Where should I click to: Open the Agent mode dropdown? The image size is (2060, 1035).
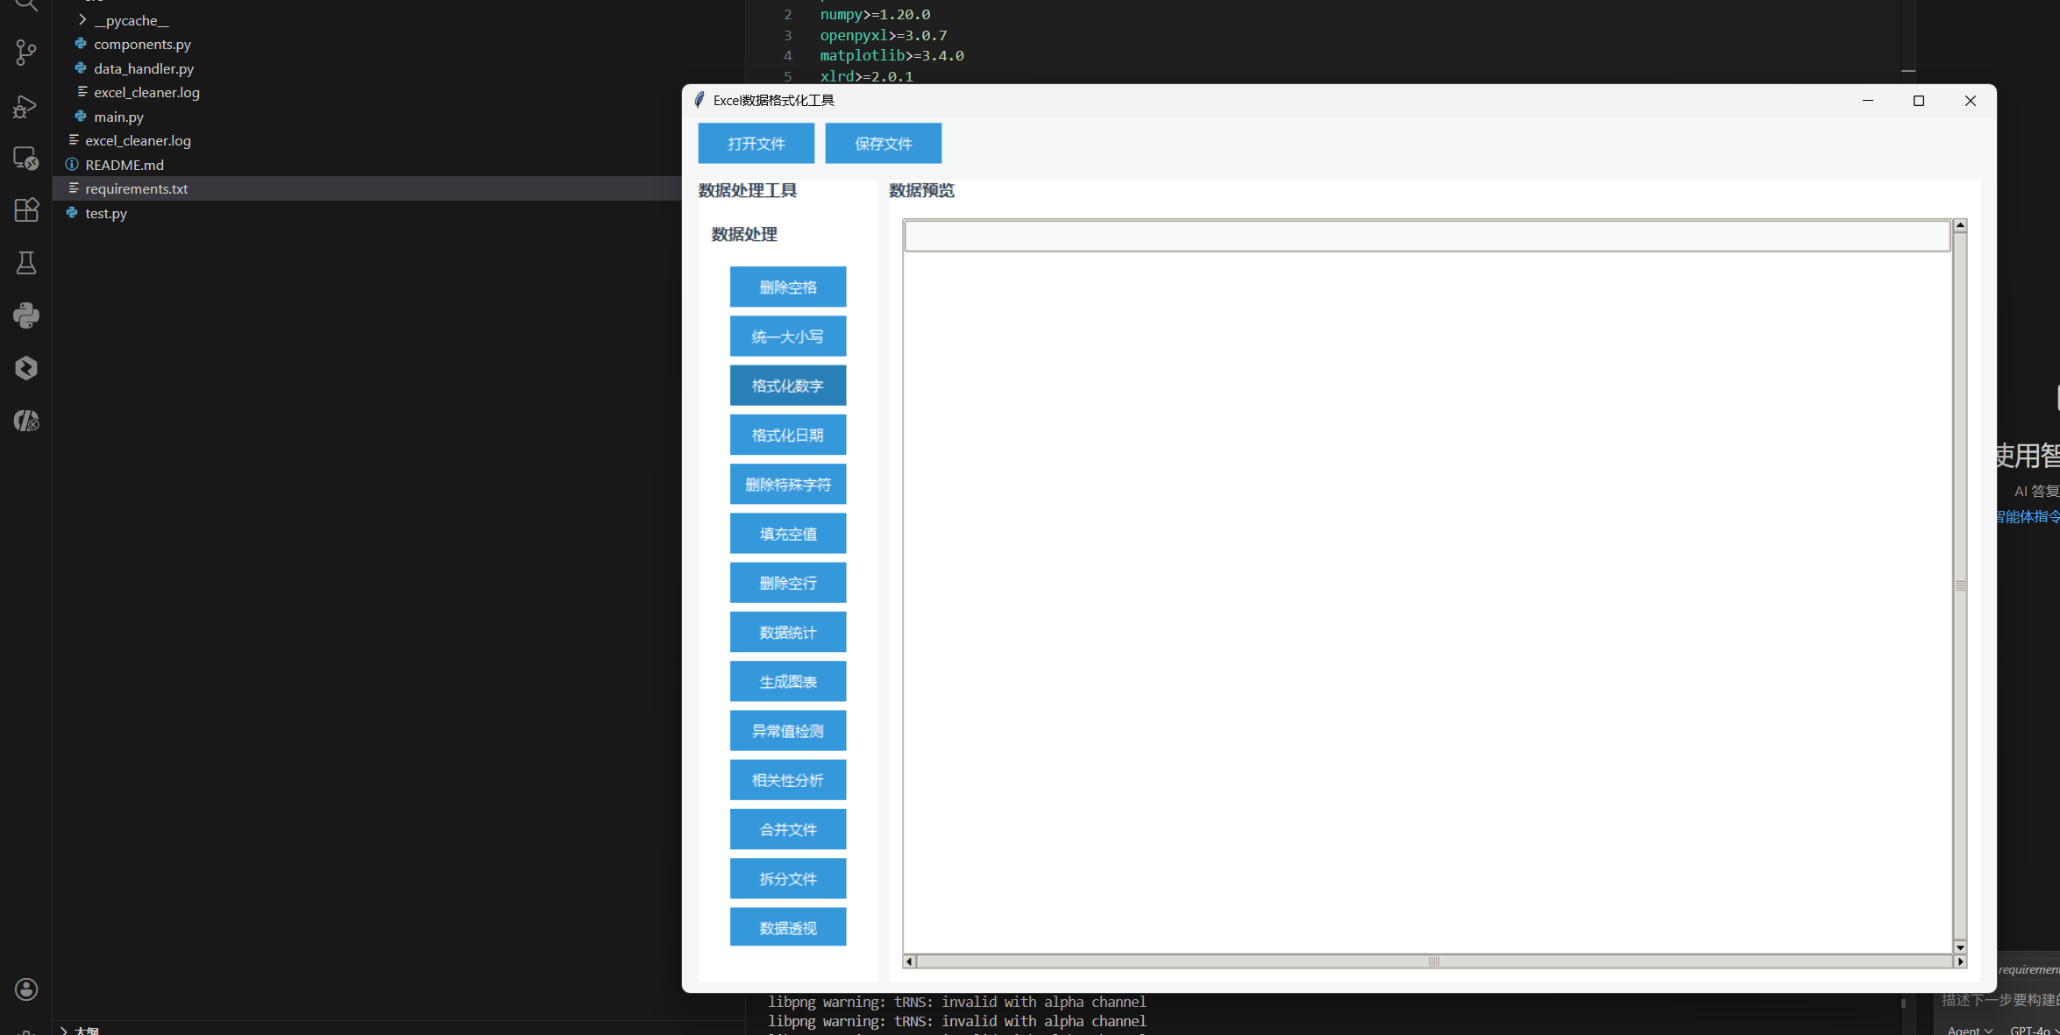pyautogui.click(x=1969, y=1030)
